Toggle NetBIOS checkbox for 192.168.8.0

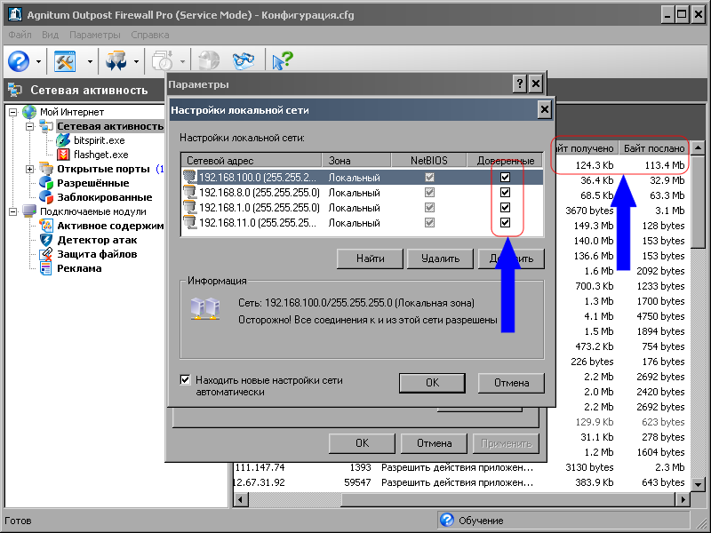coord(429,193)
